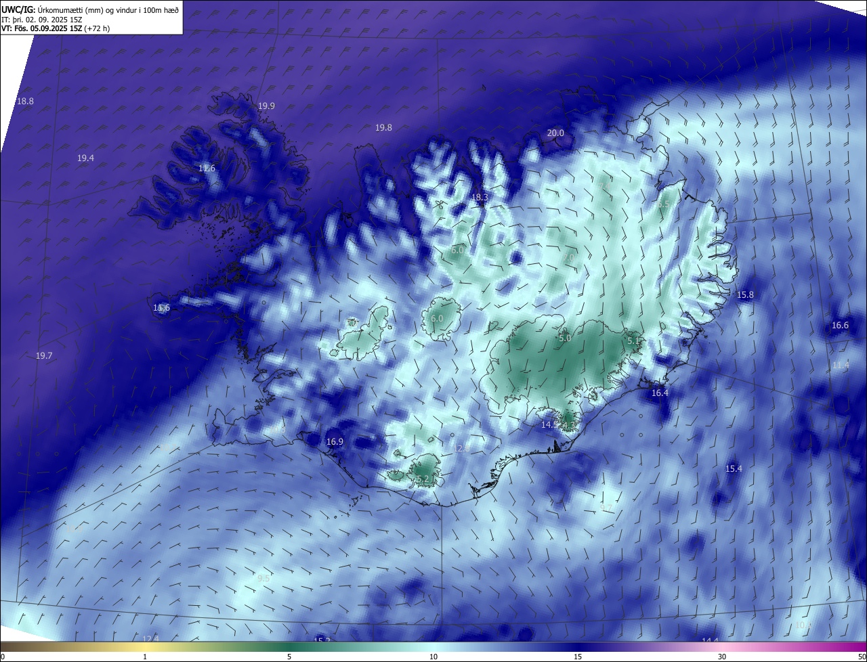Click the "19.9" value label
The image size is (867, 662).
coord(266,106)
